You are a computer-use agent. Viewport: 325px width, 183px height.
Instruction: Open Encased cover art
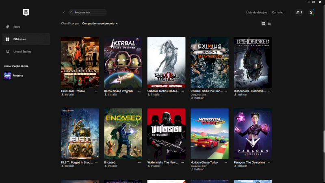click(x=123, y=134)
